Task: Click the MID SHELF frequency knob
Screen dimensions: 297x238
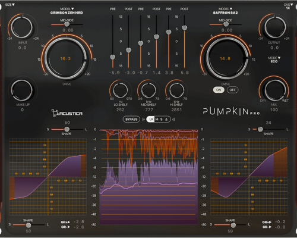Action: pos(148,90)
